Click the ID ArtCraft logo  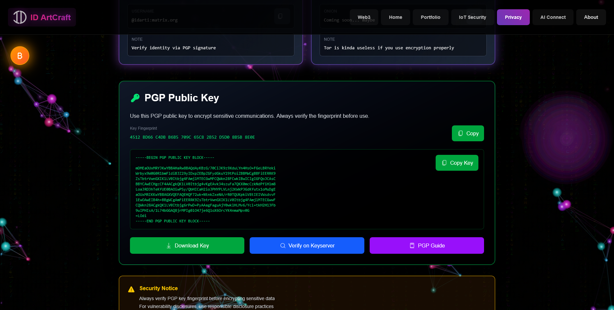pos(42,17)
